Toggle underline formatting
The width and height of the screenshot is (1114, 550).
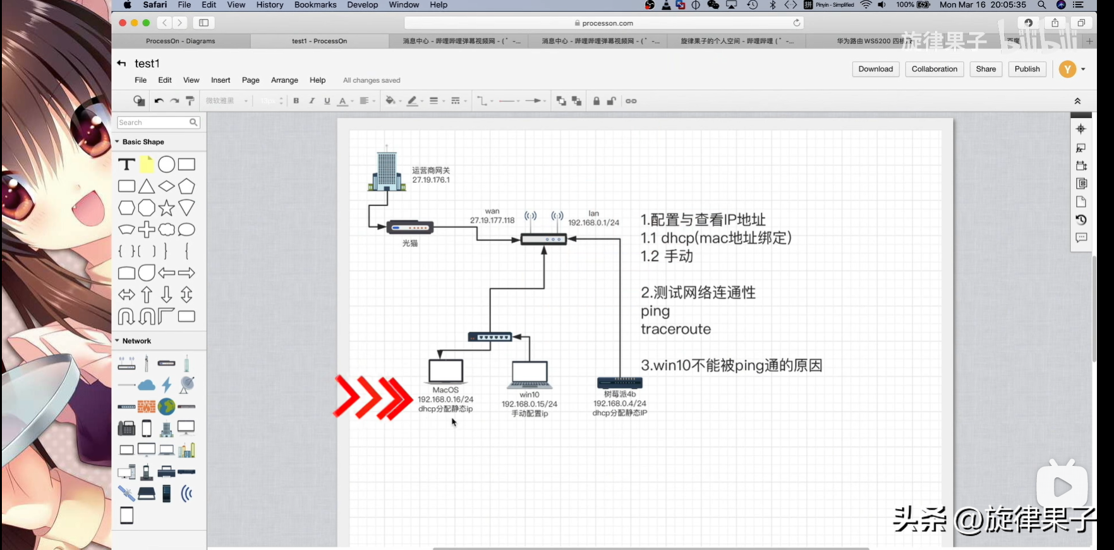[327, 101]
